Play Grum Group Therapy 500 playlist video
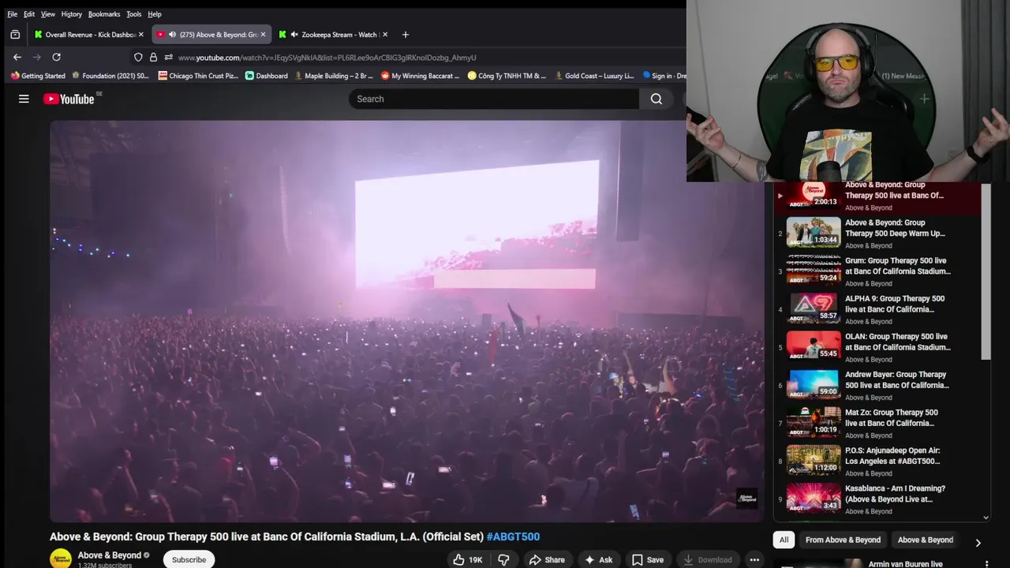 [877, 271]
